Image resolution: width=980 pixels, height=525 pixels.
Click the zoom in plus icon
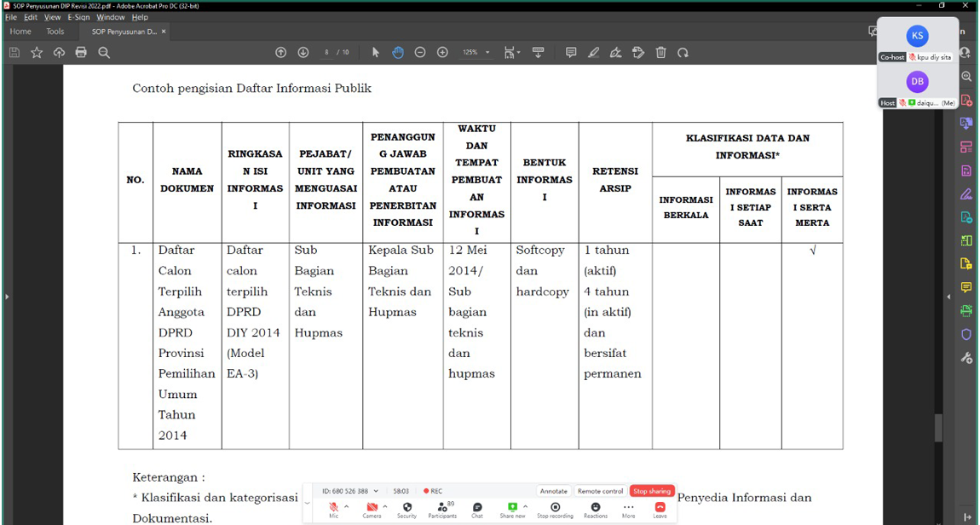pos(442,53)
